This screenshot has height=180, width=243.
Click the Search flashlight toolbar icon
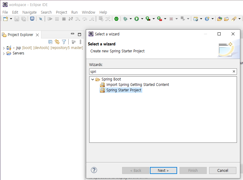pyautogui.click(x=234, y=19)
